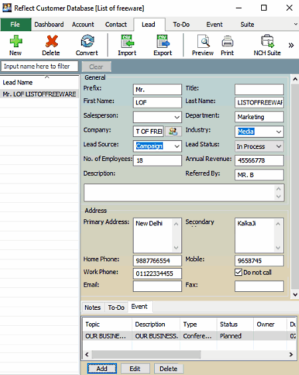Switch to the Contact tab
Viewport: 299px width, 375px height.
(x=116, y=25)
